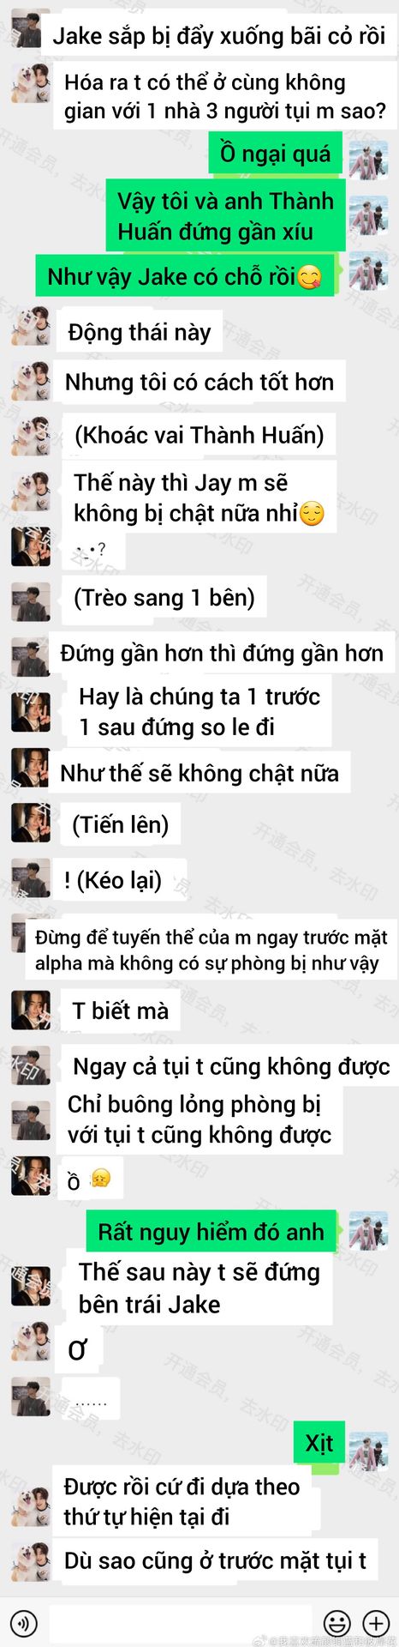Screen dimensions: 399x1647
Task: Click the '(Khoác vai Thành Huấn)' message
Action: click(x=199, y=435)
